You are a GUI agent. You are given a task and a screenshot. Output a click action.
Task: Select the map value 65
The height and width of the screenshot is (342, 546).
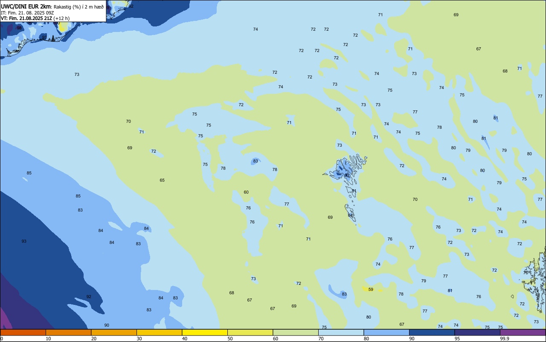click(x=162, y=180)
